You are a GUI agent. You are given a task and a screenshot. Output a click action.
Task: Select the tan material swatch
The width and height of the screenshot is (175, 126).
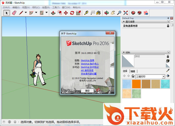156,84
